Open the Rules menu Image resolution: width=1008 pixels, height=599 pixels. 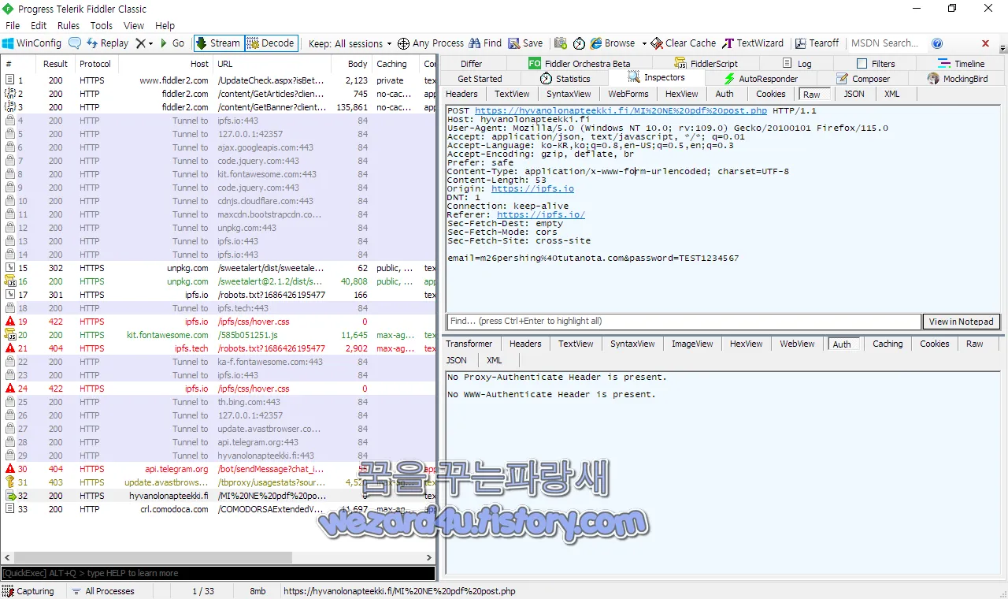(69, 26)
